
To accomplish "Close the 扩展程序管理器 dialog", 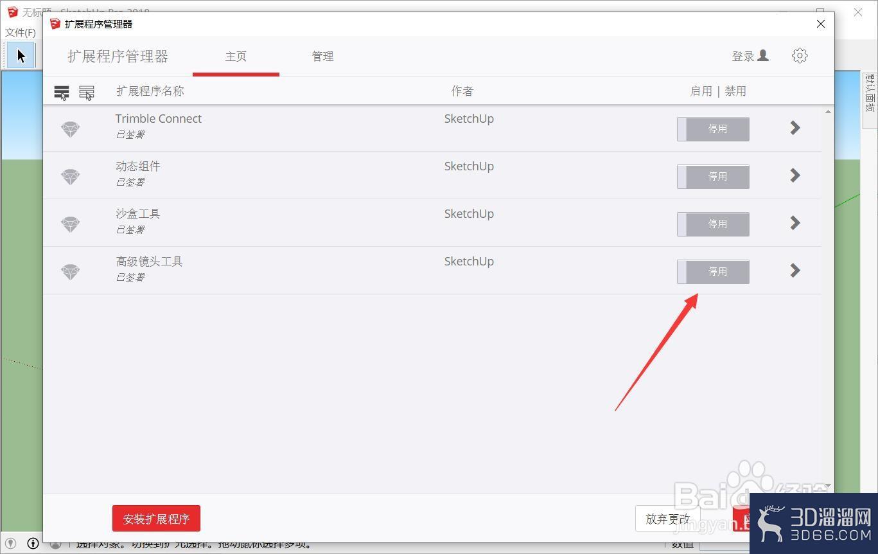I will coord(820,24).
